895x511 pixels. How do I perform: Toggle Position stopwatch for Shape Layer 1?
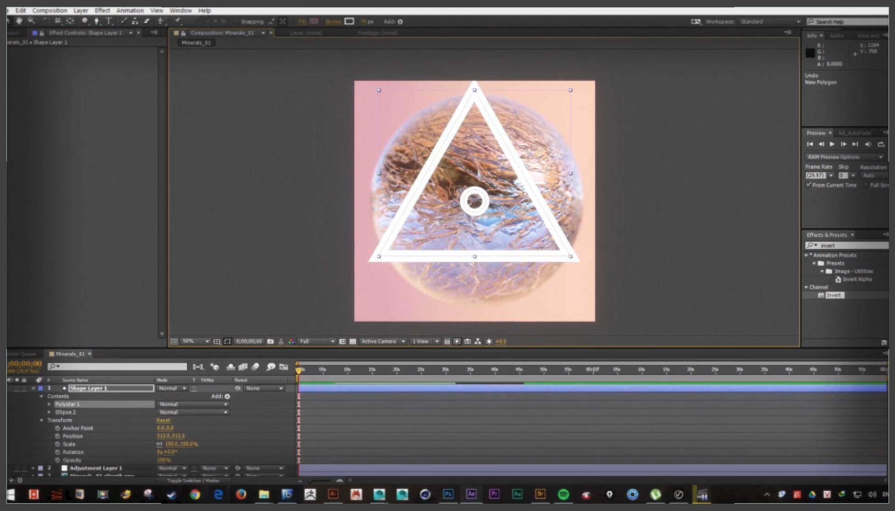57,436
